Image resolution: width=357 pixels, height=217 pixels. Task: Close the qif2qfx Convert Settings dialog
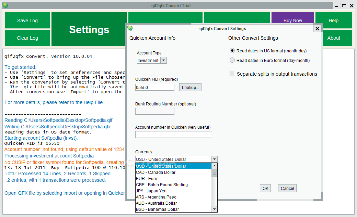317,28
